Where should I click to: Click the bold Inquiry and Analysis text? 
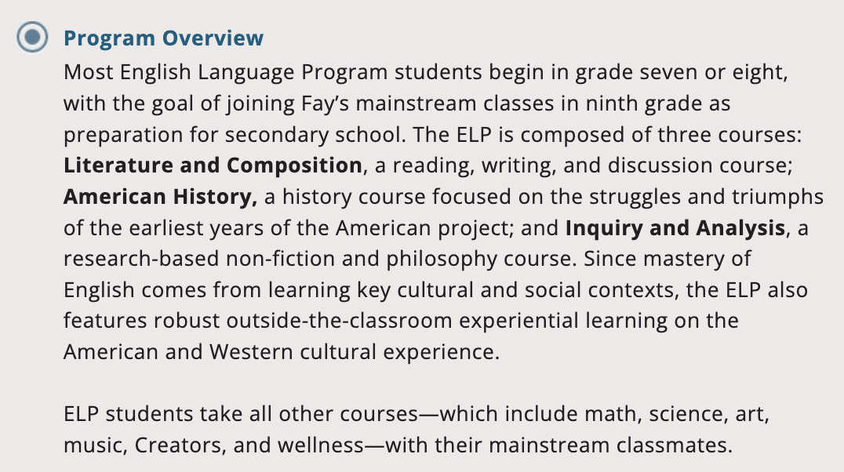675,227
